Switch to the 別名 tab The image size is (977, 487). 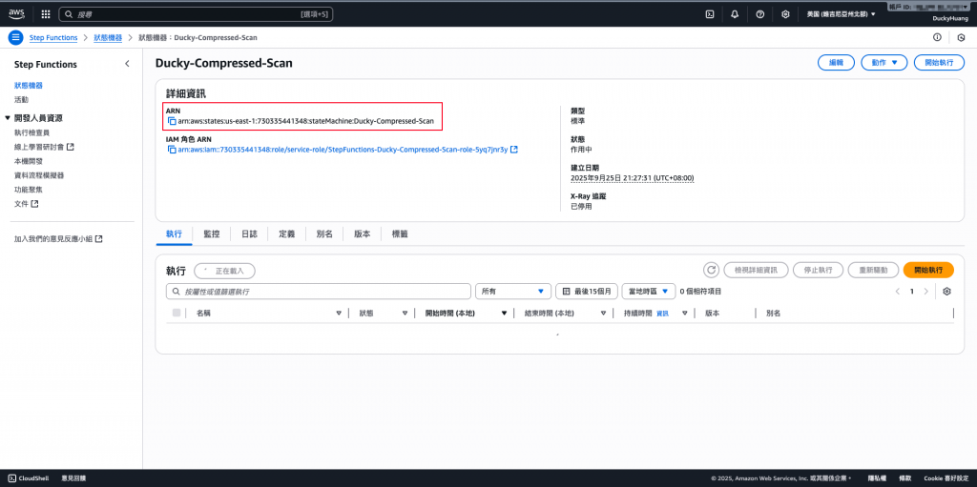[324, 234]
